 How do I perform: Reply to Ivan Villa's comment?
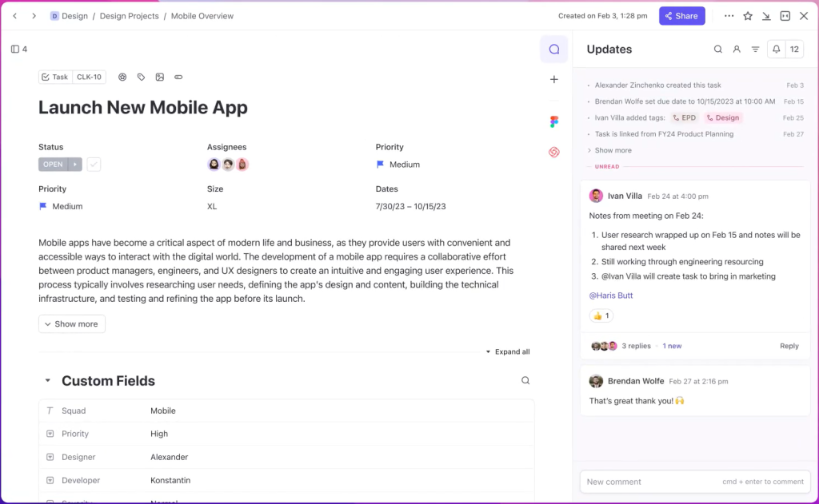pyautogui.click(x=789, y=346)
